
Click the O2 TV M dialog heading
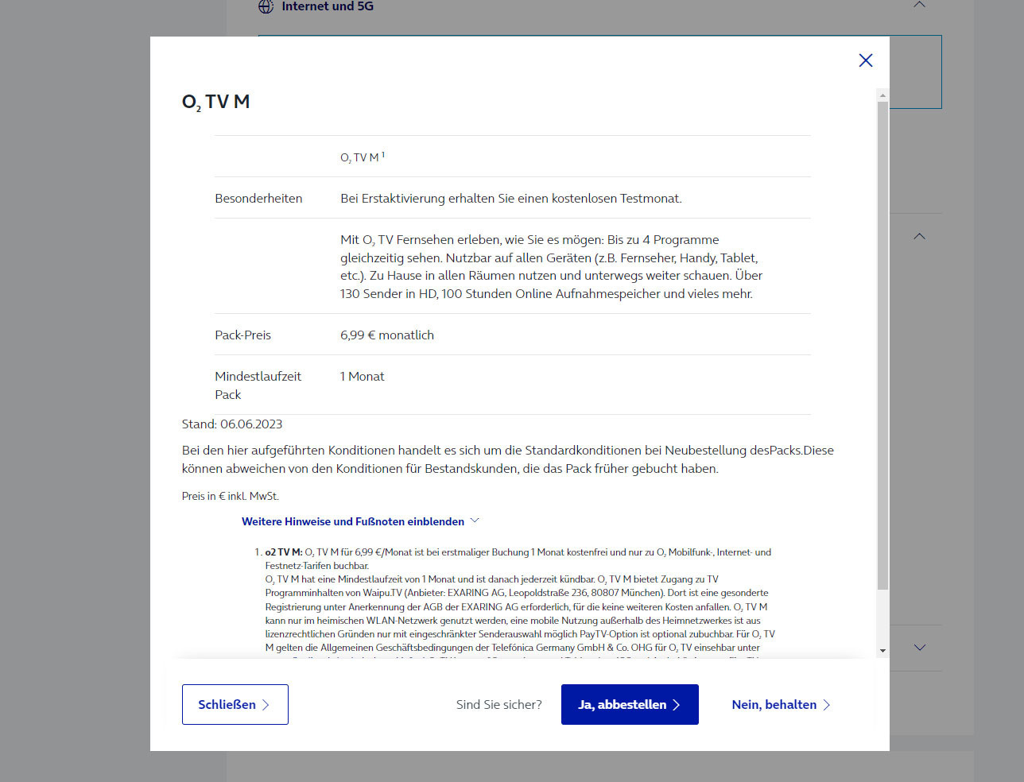pyautogui.click(x=215, y=103)
